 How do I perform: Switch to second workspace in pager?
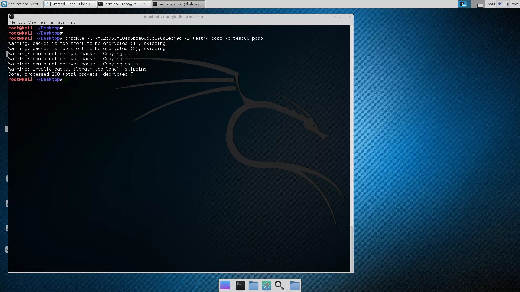[478, 4]
